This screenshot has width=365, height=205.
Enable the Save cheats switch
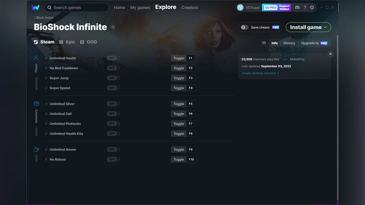click(245, 27)
